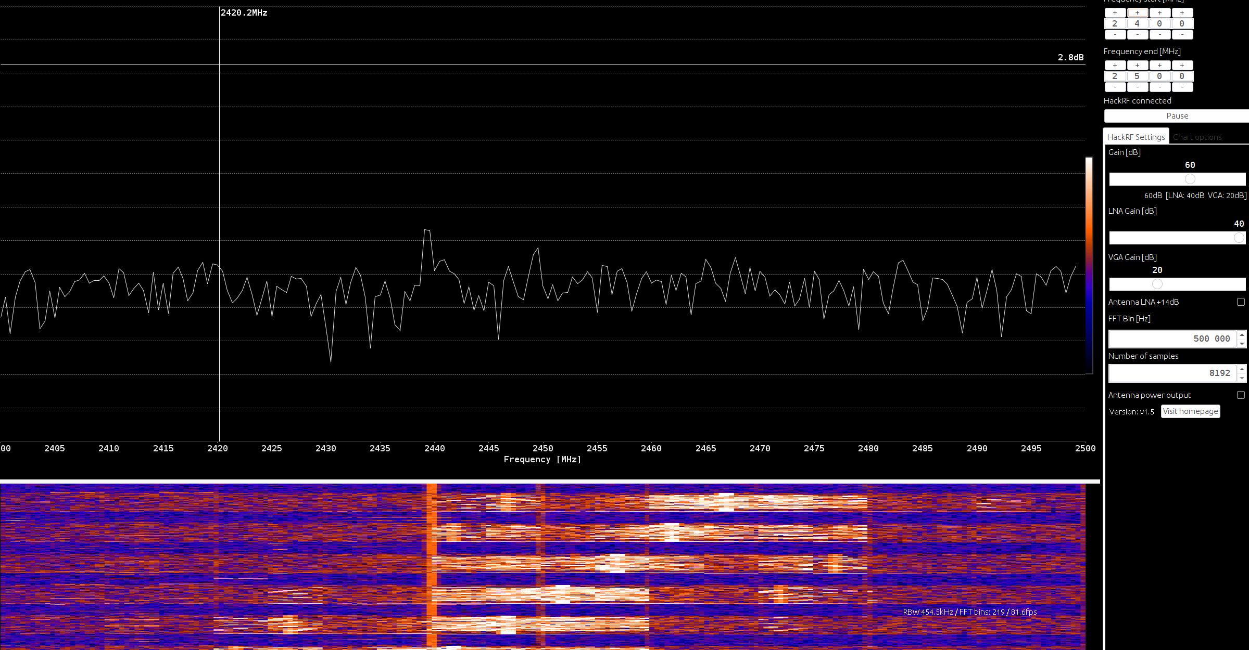
Task: Increase the thousands digit of Frequency end
Action: point(1115,66)
